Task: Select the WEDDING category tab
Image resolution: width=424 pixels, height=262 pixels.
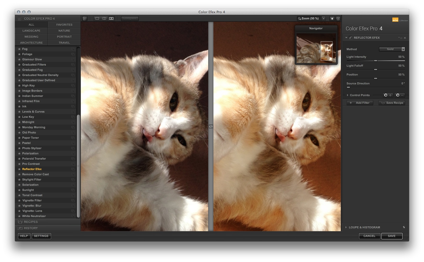Action: tap(31, 37)
